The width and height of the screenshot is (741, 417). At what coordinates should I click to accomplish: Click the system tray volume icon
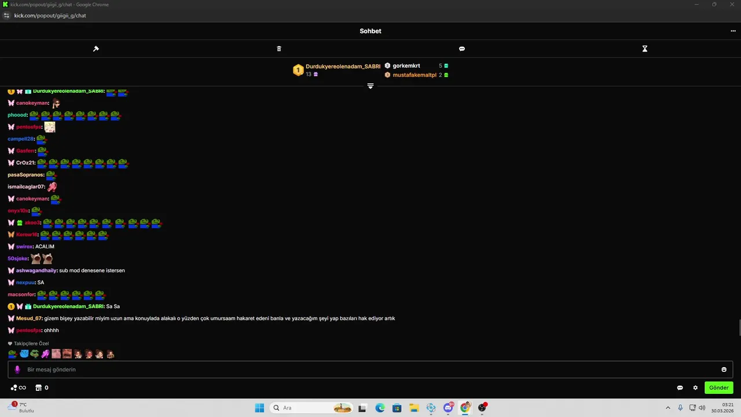click(702, 408)
